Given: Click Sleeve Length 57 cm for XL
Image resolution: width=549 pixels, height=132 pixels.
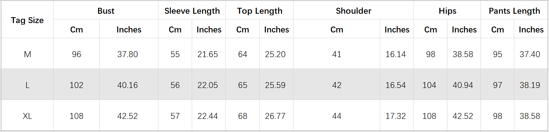Looking at the screenshot, I should 175,116.
